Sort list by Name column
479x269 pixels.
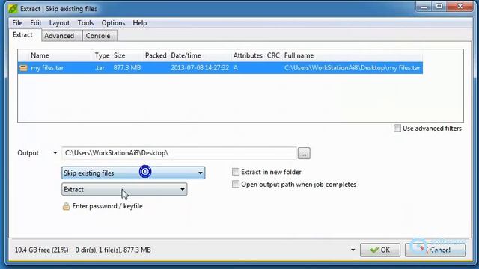point(40,55)
